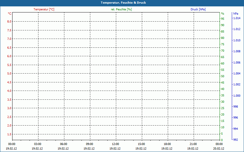
Task: Click the 1.000 pressure axis value
Action: pyautogui.click(x=237, y=96)
